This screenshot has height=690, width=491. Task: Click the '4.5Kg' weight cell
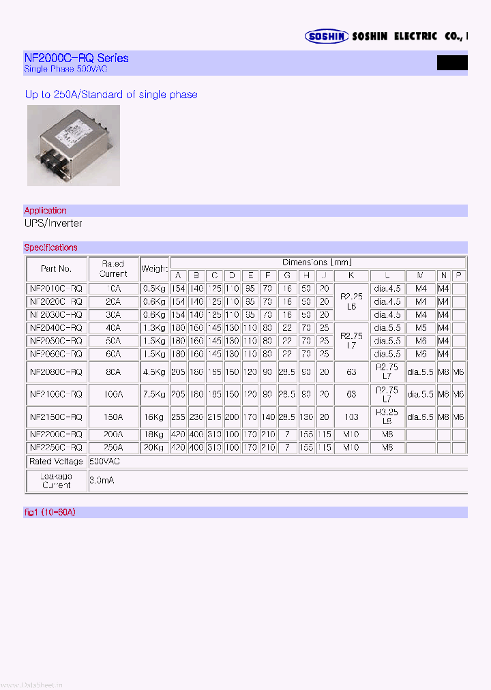point(154,372)
